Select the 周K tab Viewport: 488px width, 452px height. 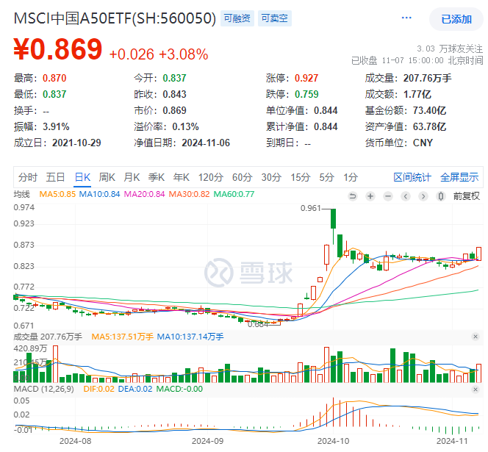[107, 177]
